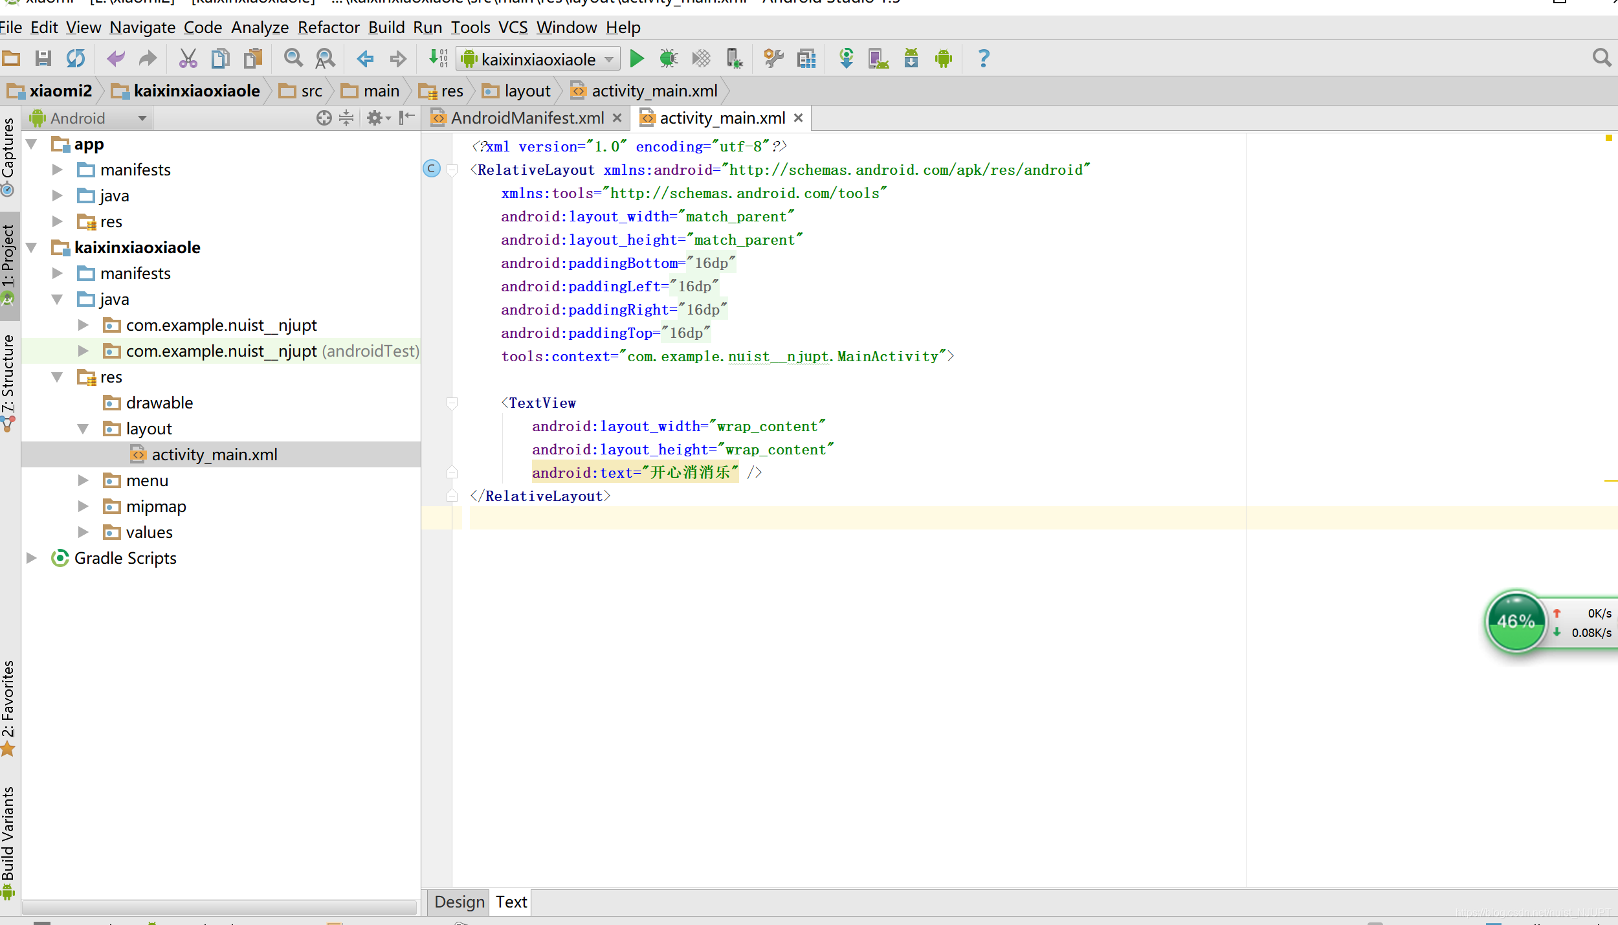Click the Replace icon
Image resolution: width=1618 pixels, height=925 pixels.
click(x=326, y=59)
